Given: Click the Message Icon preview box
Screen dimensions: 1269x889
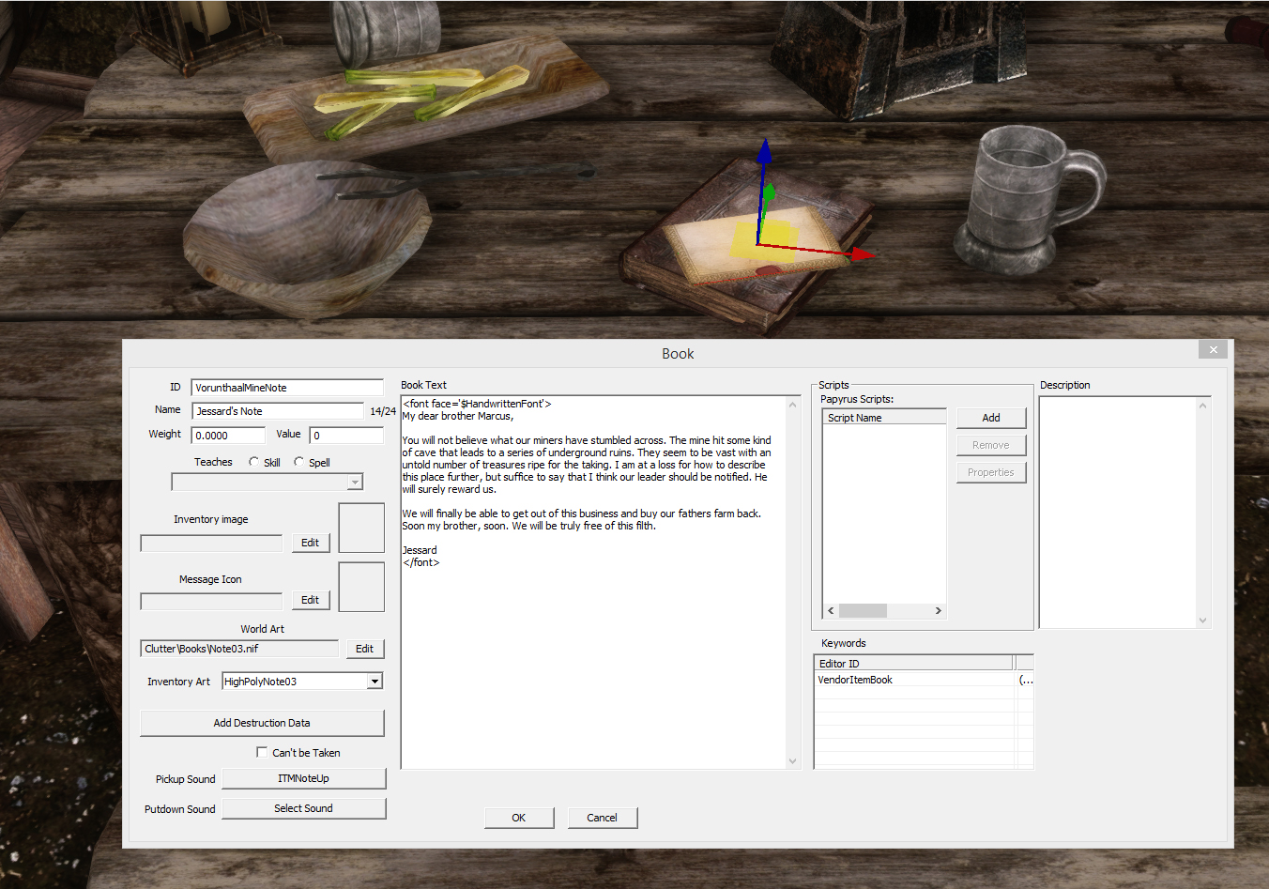Looking at the screenshot, I should pyautogui.click(x=361, y=587).
